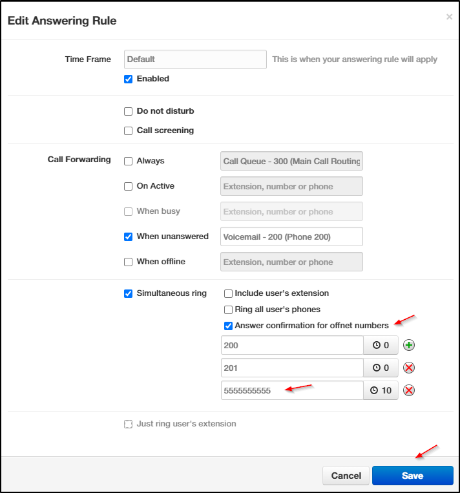Check Include user's extension
Screen dimensions: 460x493
pos(228,293)
